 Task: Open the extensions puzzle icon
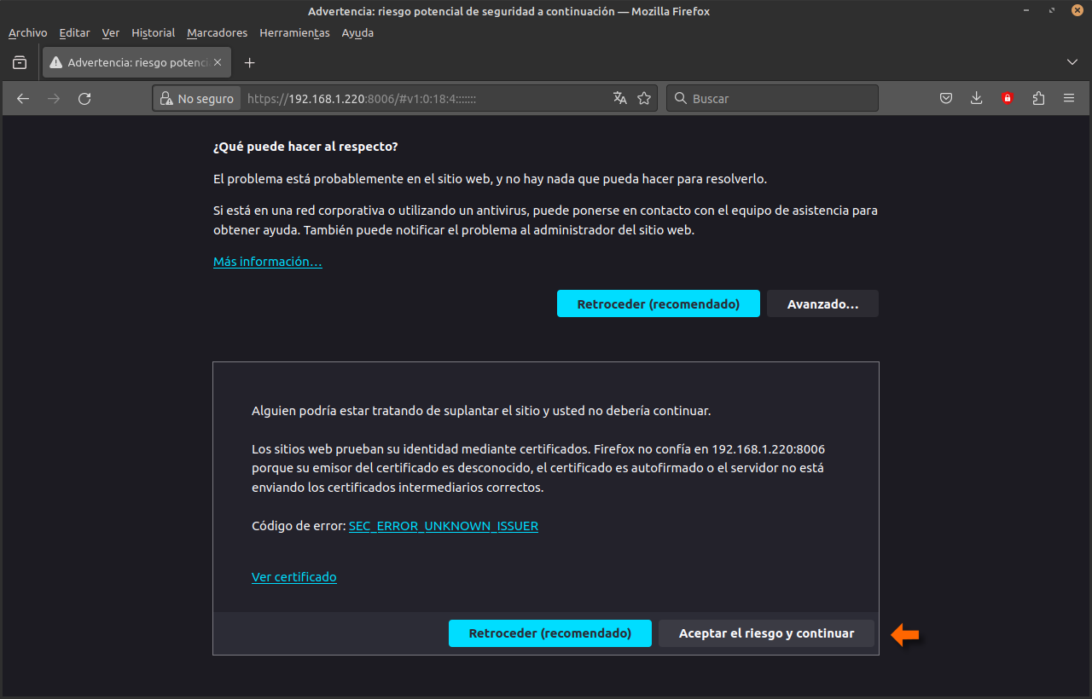coord(1038,99)
